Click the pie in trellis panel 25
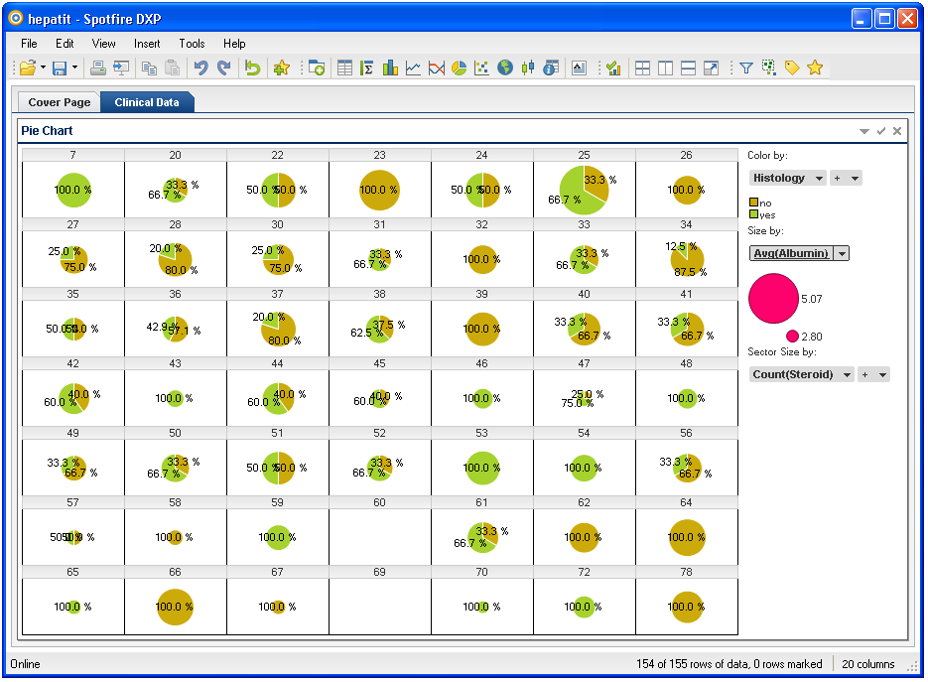The height and width of the screenshot is (682, 928). click(x=582, y=190)
